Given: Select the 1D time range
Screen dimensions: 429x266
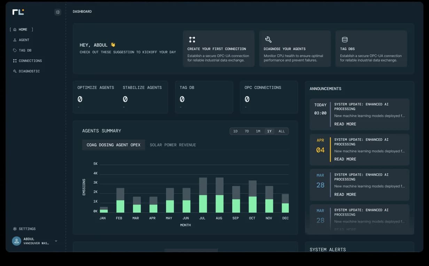Looking at the screenshot, I should 235,131.
